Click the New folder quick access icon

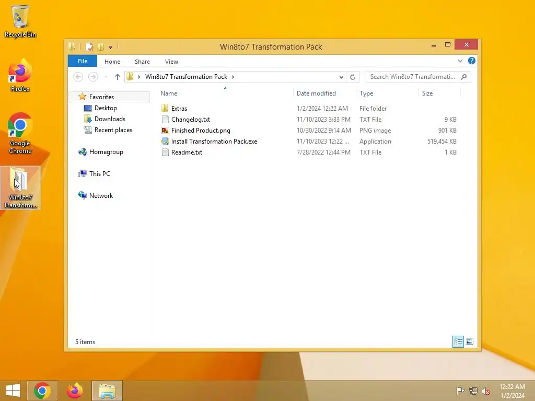pos(101,47)
